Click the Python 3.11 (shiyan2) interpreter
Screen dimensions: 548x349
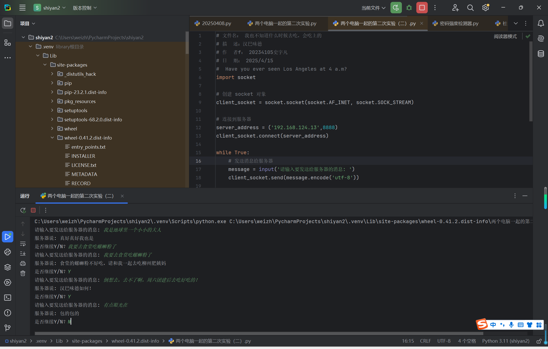[506, 341]
